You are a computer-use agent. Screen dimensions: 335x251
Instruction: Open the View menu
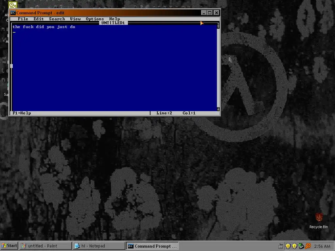click(76, 19)
